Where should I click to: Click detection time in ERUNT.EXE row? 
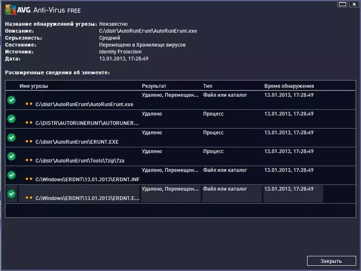point(289,132)
